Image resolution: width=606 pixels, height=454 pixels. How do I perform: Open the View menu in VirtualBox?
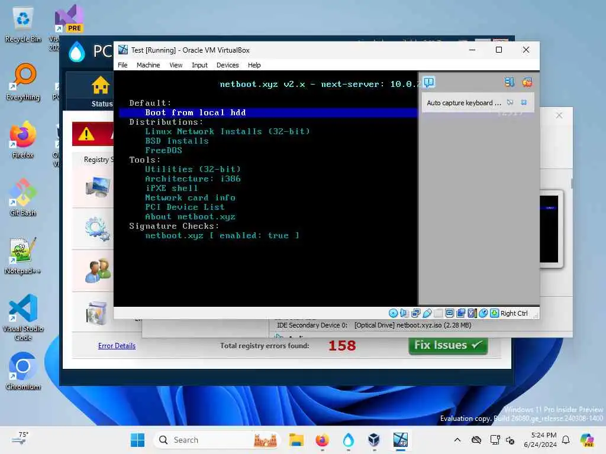(176, 65)
